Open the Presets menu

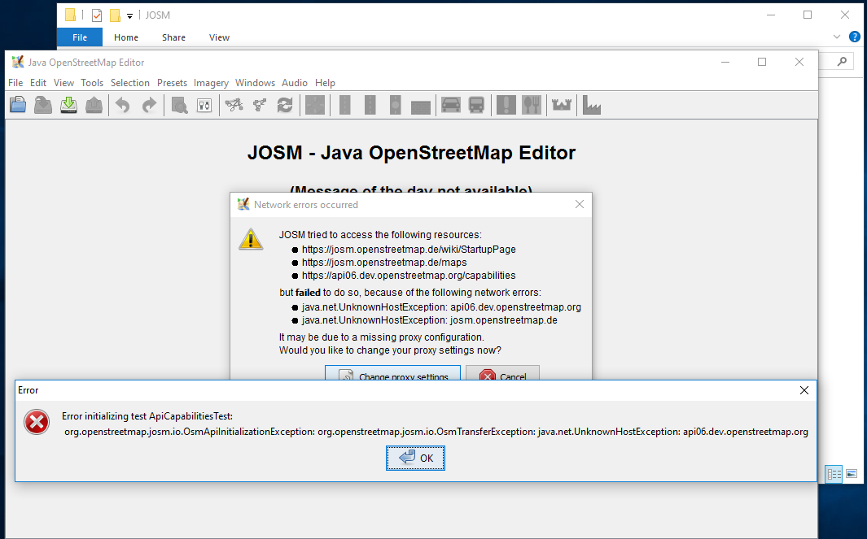(x=172, y=82)
